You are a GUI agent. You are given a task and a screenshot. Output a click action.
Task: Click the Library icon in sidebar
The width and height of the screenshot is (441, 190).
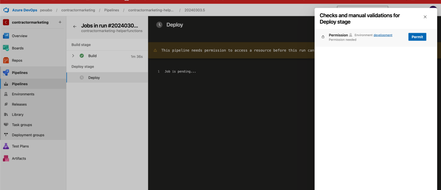(x=6, y=115)
